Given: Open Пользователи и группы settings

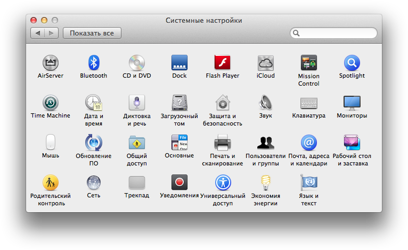Looking at the screenshot, I should click(x=265, y=143).
